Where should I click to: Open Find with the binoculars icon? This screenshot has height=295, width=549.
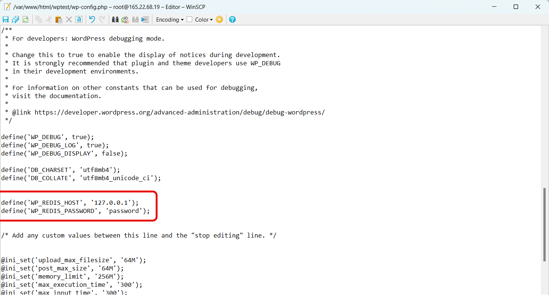tap(115, 20)
